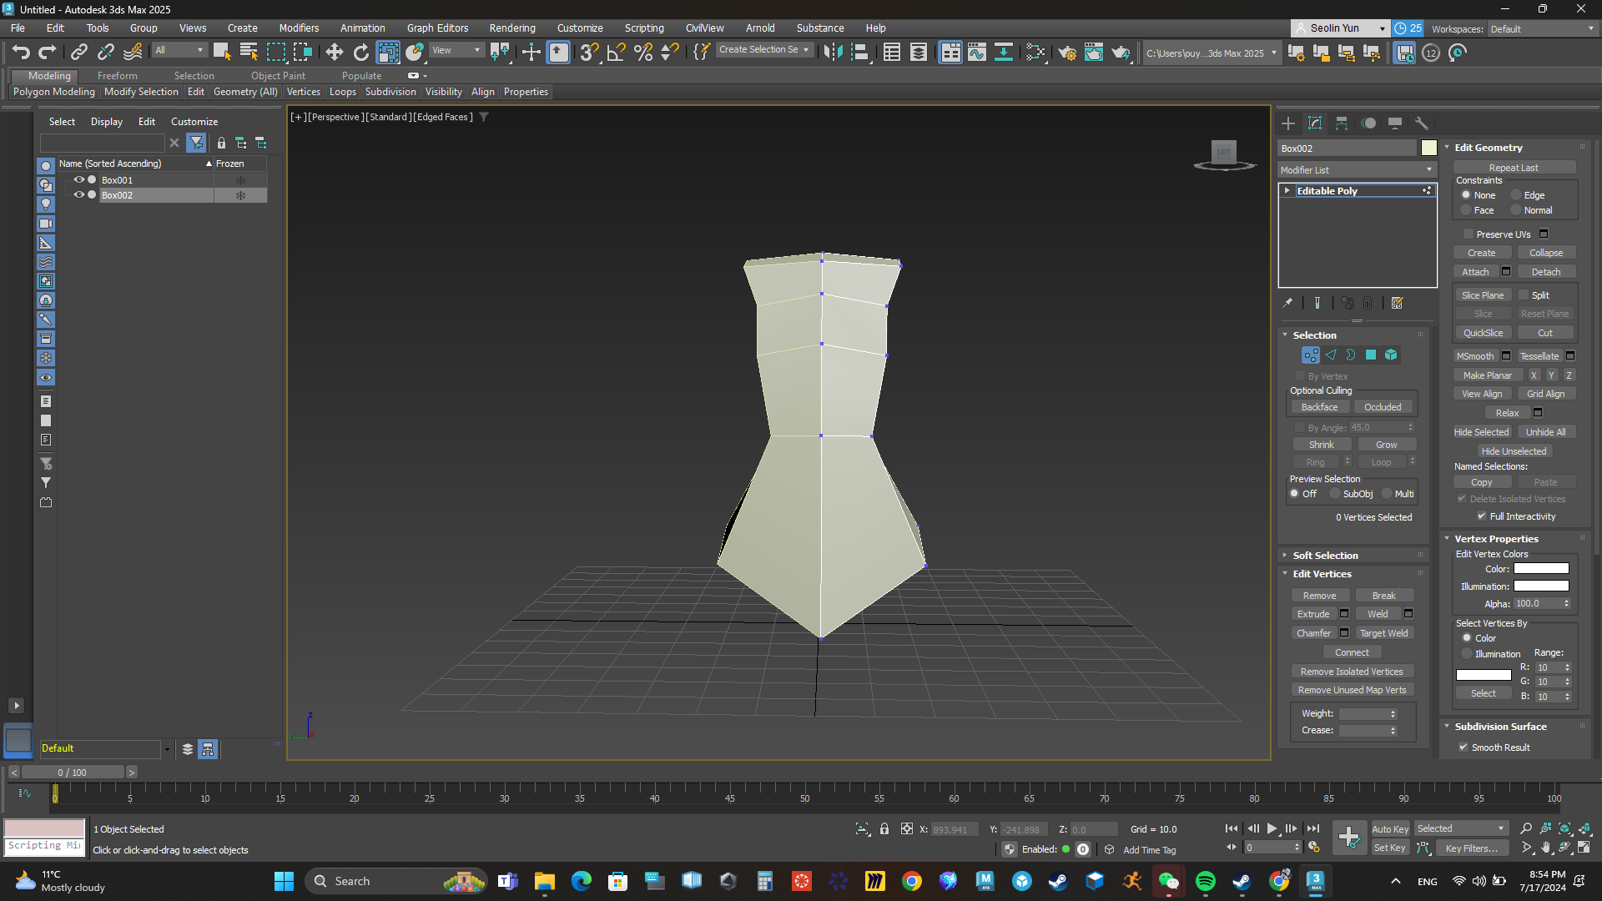Activate Polygon sub-object selection mode
The image size is (1602, 901).
click(1371, 355)
